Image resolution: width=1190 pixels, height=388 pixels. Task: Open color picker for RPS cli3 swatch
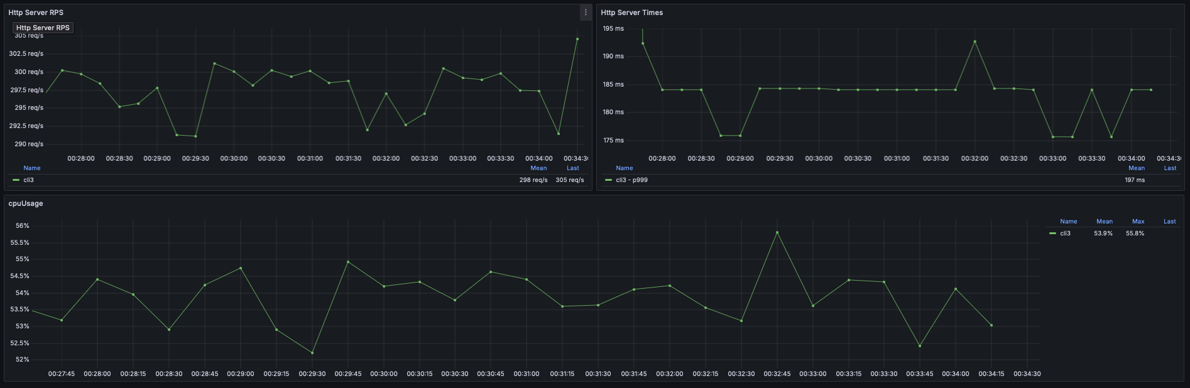pyautogui.click(x=16, y=180)
